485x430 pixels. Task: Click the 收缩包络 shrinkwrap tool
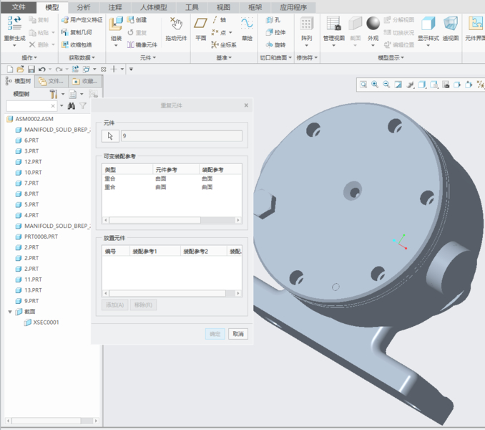coord(77,44)
